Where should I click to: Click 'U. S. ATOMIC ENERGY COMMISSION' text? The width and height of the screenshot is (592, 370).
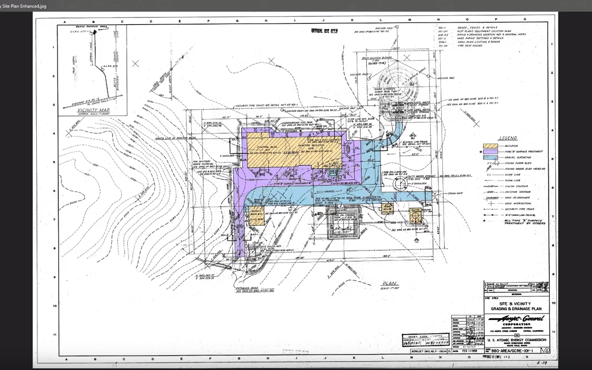516,340
